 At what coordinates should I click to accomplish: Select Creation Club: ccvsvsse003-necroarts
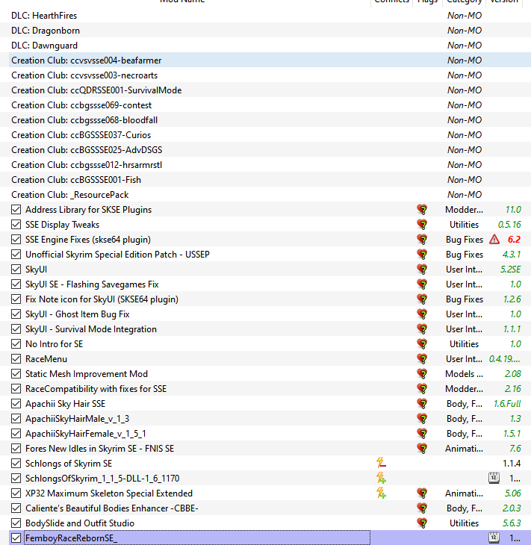(x=265, y=75)
